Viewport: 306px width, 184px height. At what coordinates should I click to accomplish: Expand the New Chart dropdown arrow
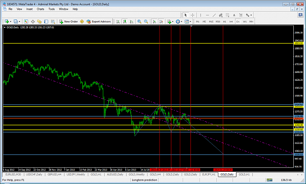coord(11,22)
